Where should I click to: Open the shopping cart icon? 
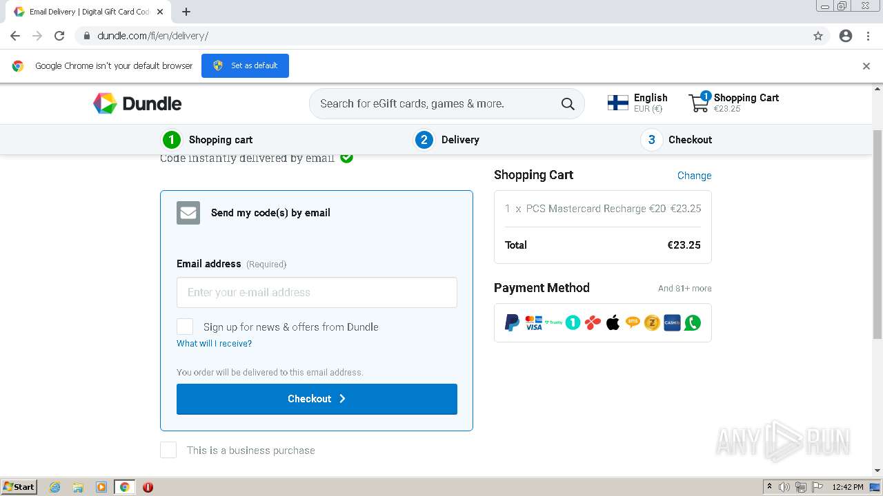point(700,102)
